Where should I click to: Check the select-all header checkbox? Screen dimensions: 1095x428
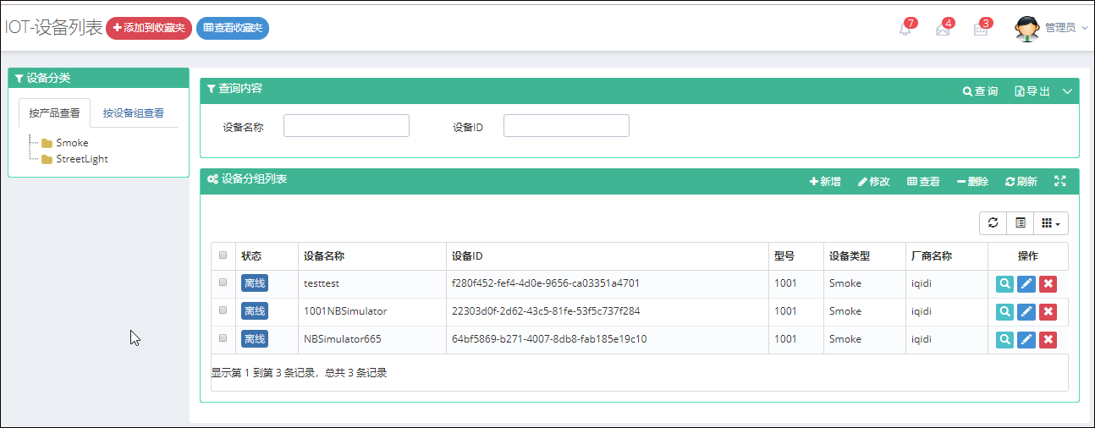tap(223, 255)
